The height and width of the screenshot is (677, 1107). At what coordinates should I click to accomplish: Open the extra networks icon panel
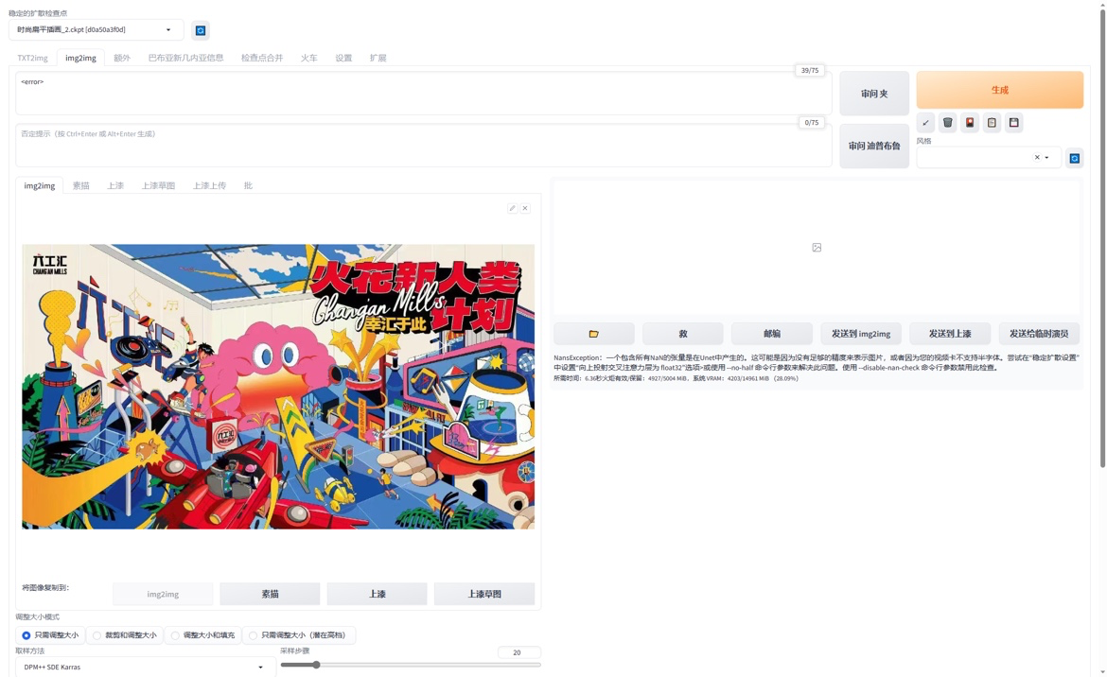click(969, 122)
